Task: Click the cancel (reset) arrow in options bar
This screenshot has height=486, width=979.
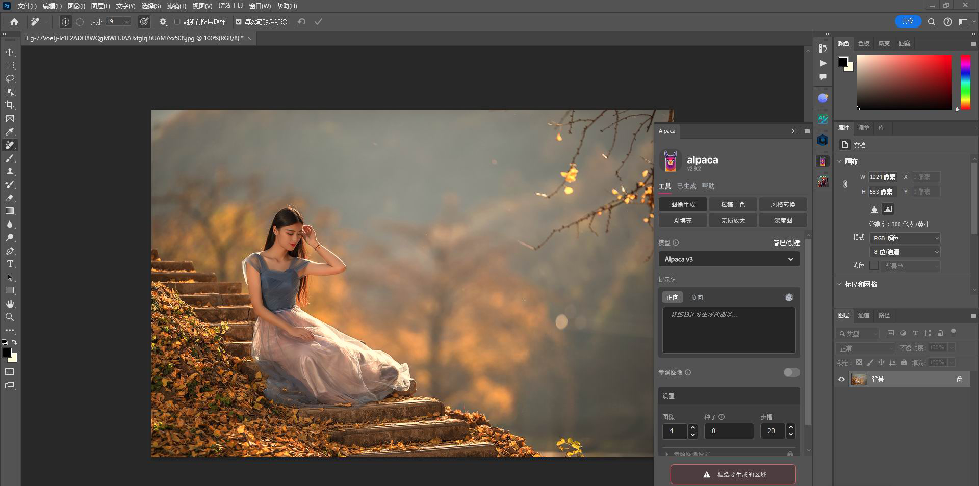Action: 302,22
